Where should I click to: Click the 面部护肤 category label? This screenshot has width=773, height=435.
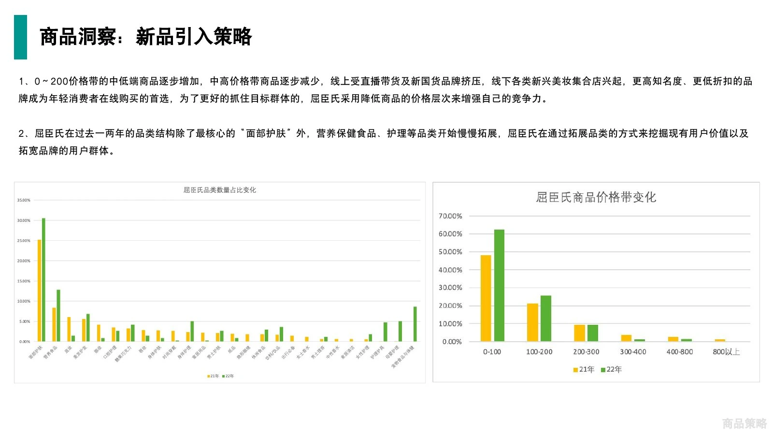[x=35, y=352]
